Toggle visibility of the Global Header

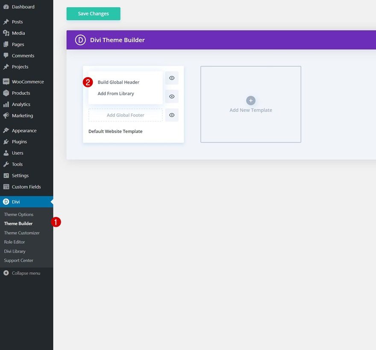pyautogui.click(x=172, y=78)
